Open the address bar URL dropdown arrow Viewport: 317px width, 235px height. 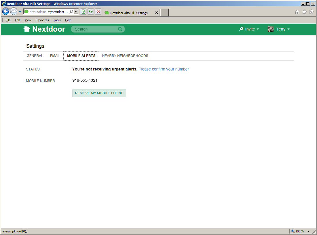[x=76, y=12]
